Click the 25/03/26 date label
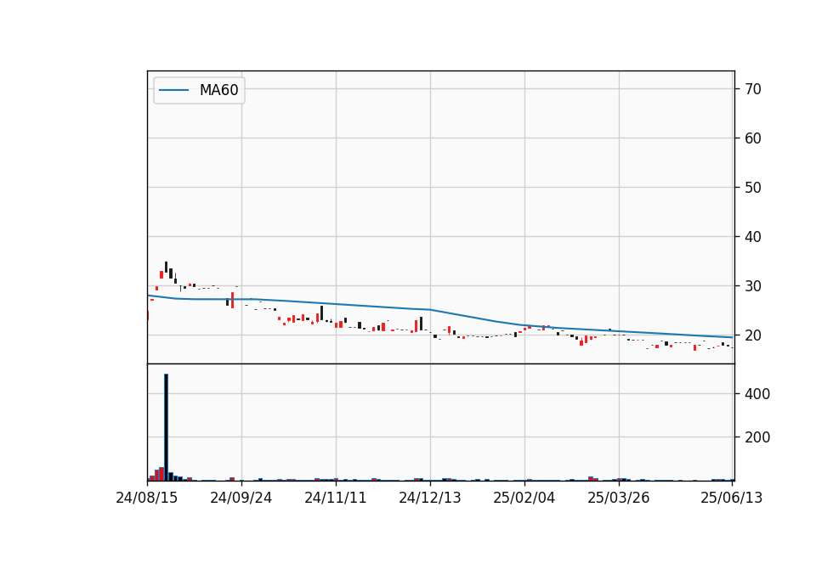 [x=619, y=498]
